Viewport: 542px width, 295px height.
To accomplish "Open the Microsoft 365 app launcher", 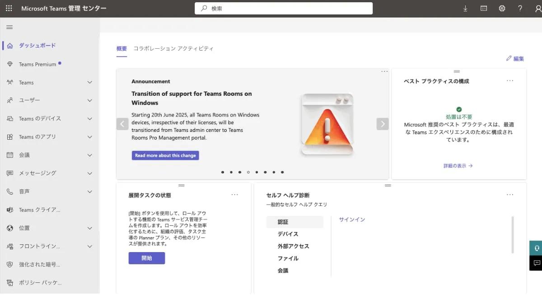I will (x=8, y=8).
